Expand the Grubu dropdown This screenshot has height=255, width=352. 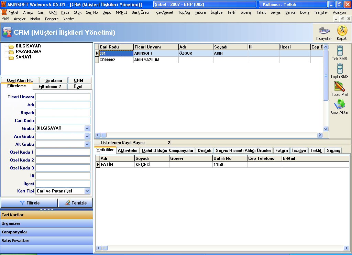[x=87, y=129]
